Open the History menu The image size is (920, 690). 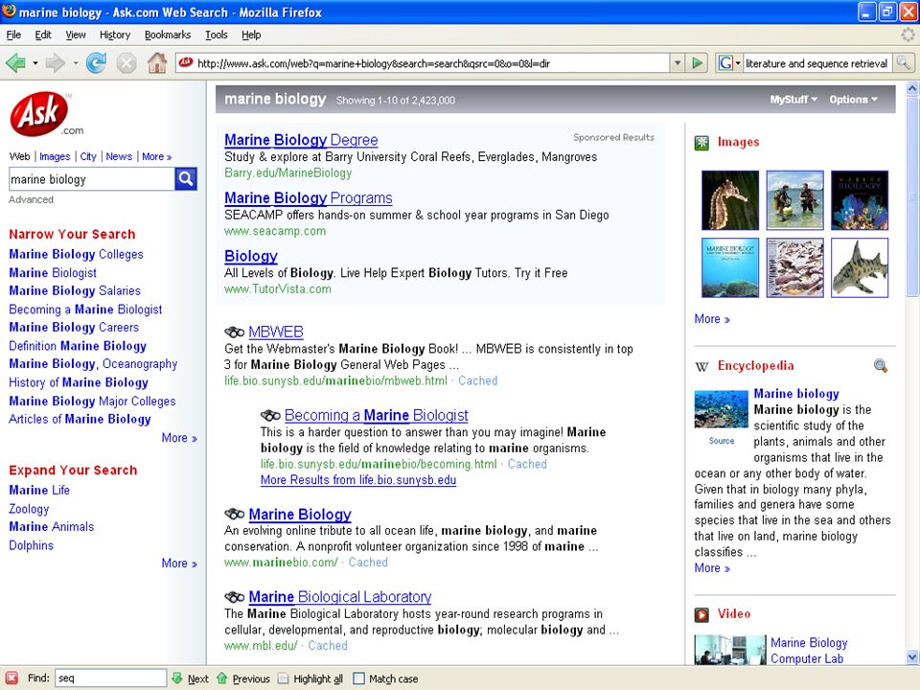[x=115, y=34]
